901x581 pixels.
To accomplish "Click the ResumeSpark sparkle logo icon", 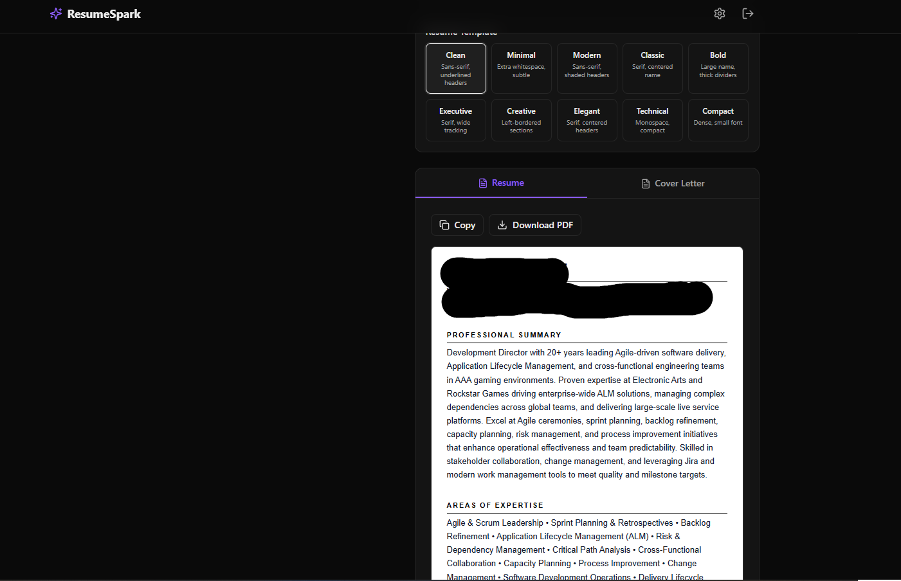I will (x=56, y=13).
